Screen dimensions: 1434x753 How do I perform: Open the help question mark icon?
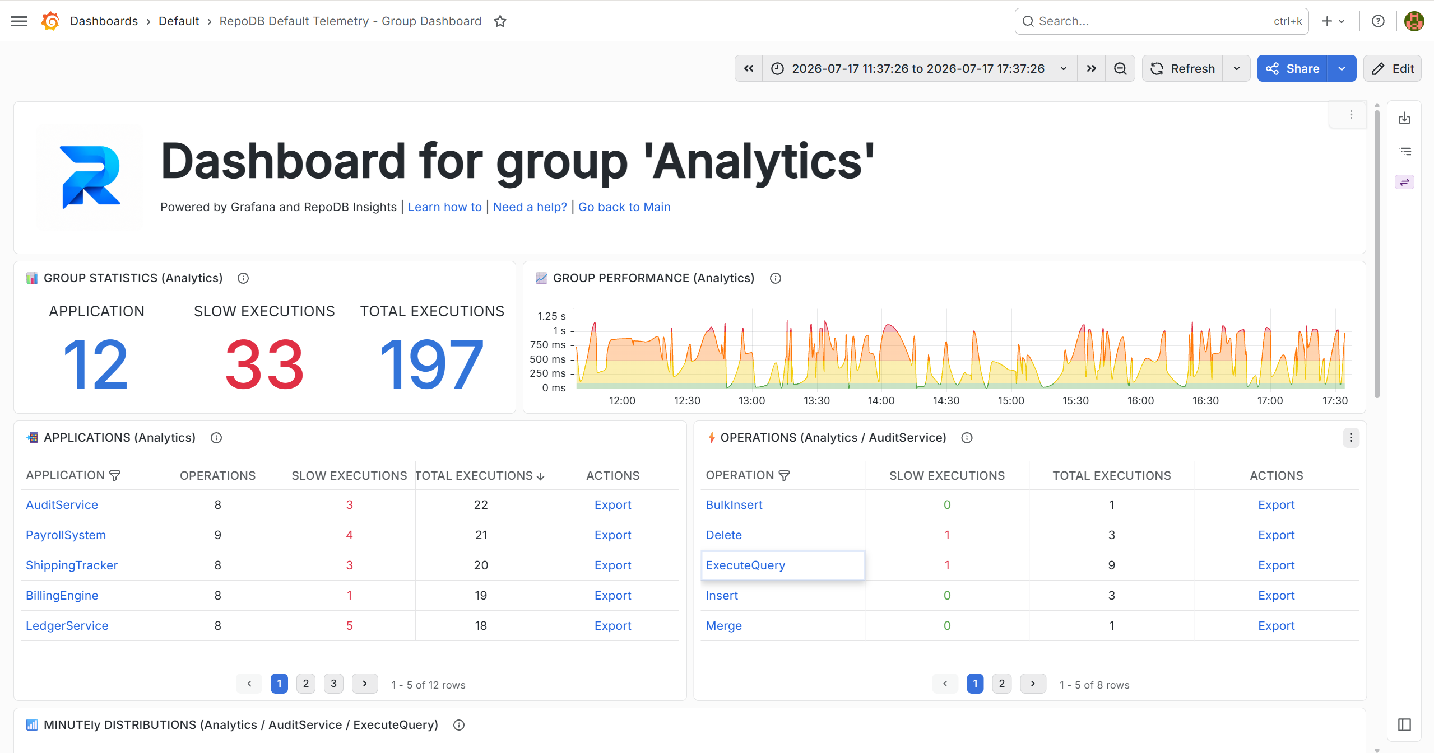tap(1378, 21)
